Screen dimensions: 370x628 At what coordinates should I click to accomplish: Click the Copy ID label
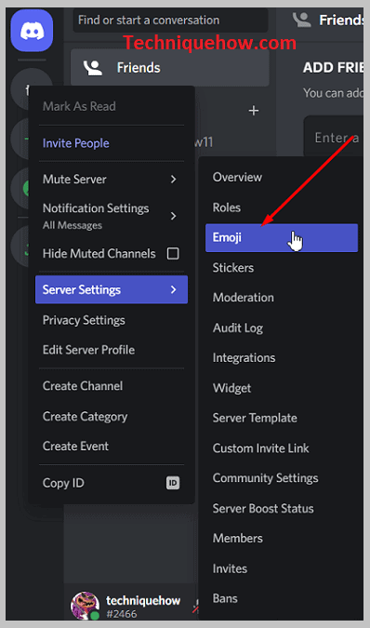(63, 483)
